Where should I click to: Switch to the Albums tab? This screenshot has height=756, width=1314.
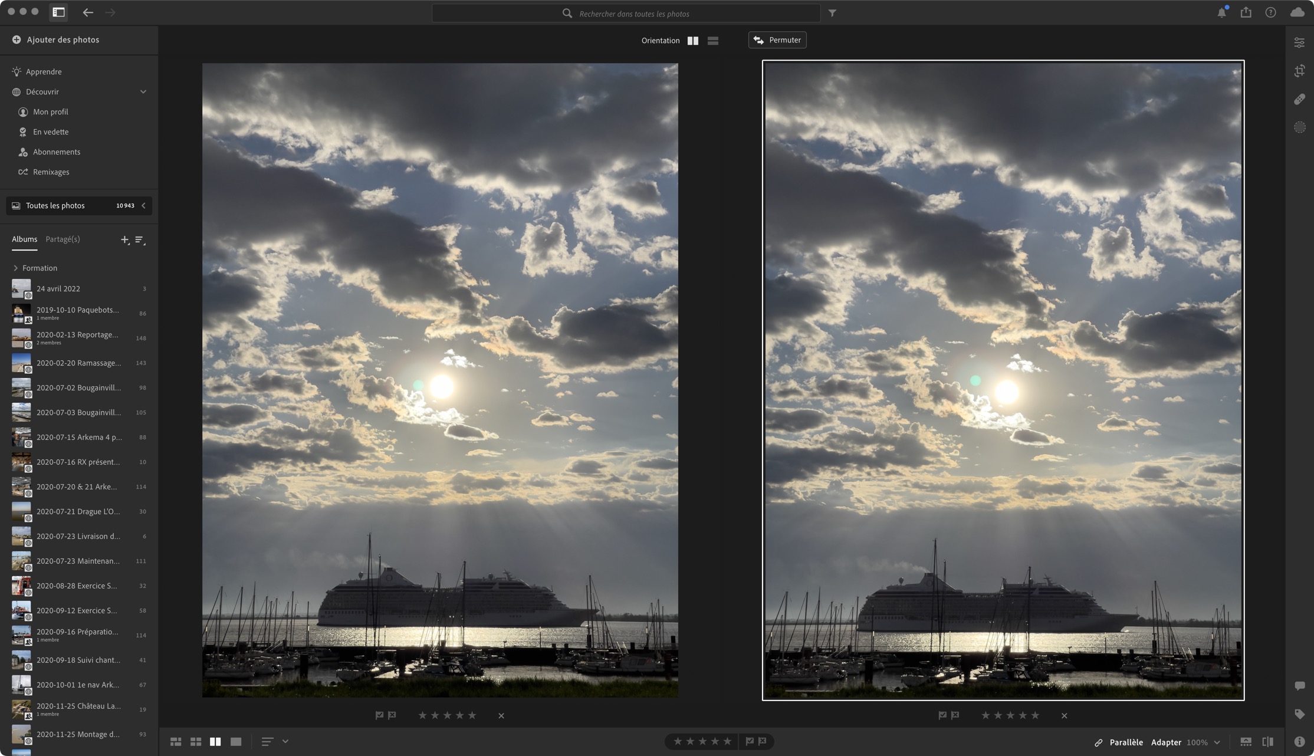pyautogui.click(x=24, y=239)
